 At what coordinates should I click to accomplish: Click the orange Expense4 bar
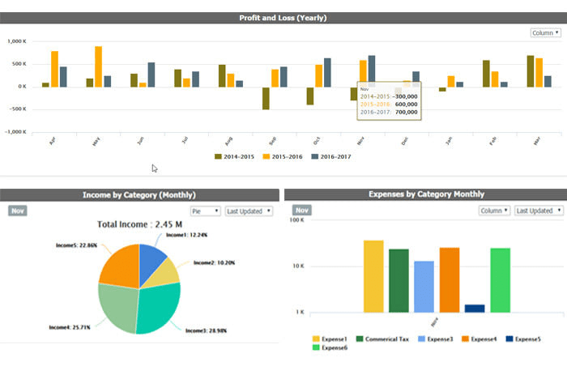pyautogui.click(x=450, y=280)
